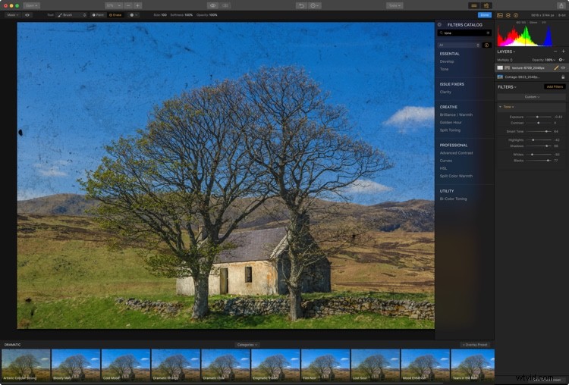Open the Tools dropdown menu

395,5
